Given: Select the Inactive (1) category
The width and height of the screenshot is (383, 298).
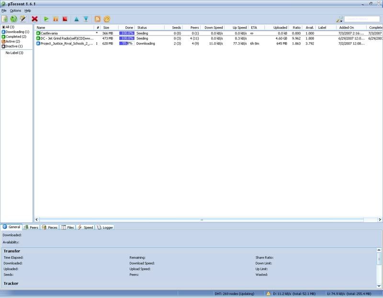Looking at the screenshot, I should (12, 46).
